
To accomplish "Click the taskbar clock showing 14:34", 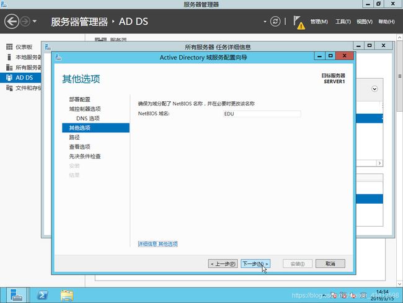I will click(382, 295).
